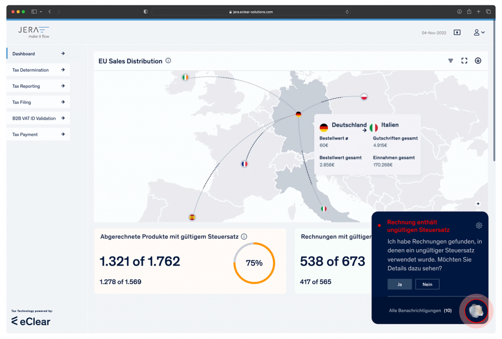Image resolution: width=502 pixels, height=339 pixels.
Task: Open the user account dropdown
Action: (479, 32)
